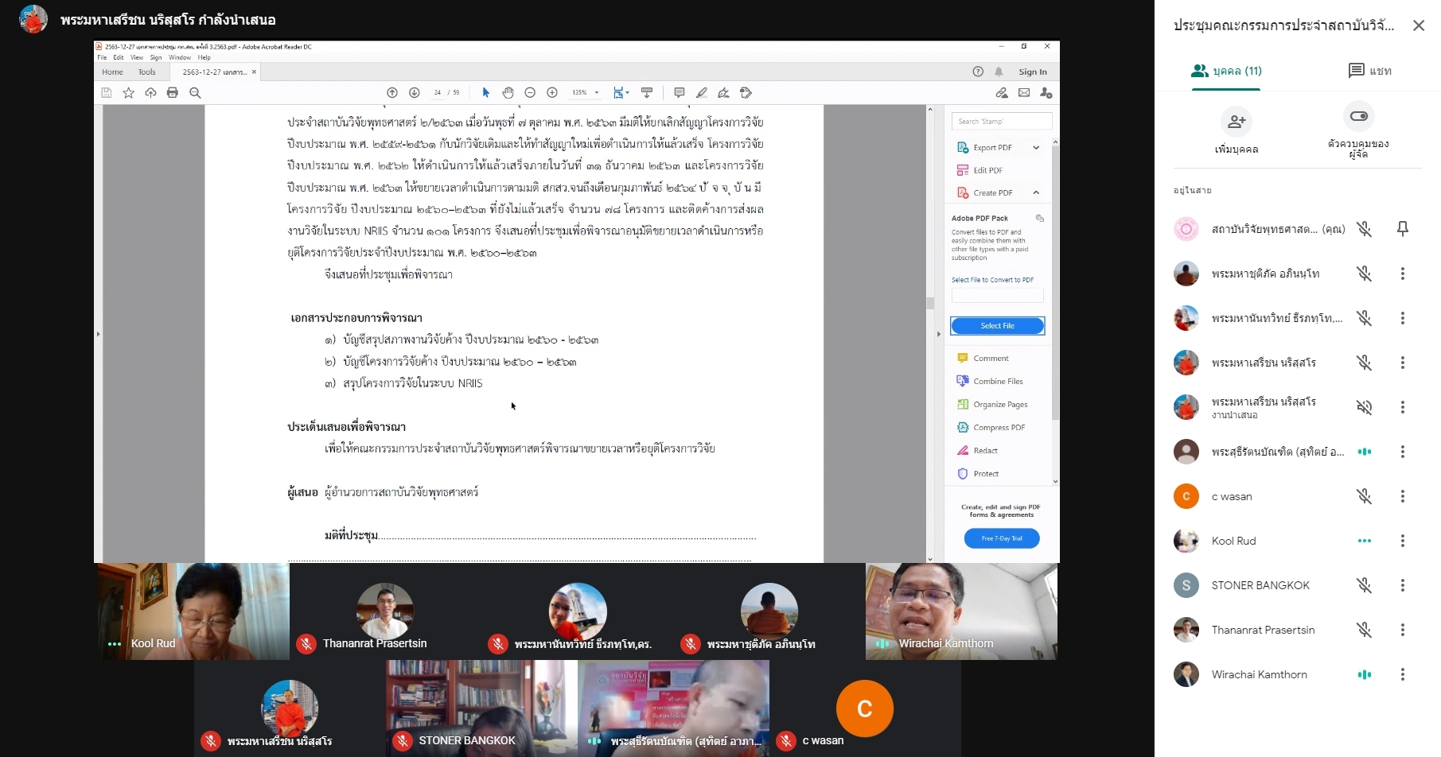Open the 135% zoom level dropdown

[597, 93]
